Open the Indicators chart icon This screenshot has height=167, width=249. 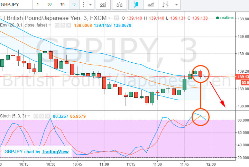103,4
